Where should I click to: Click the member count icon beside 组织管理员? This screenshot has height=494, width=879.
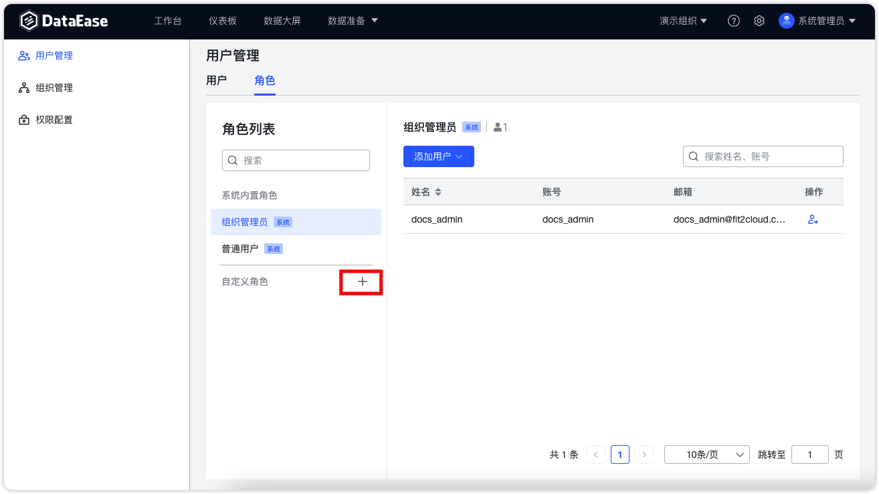click(498, 127)
